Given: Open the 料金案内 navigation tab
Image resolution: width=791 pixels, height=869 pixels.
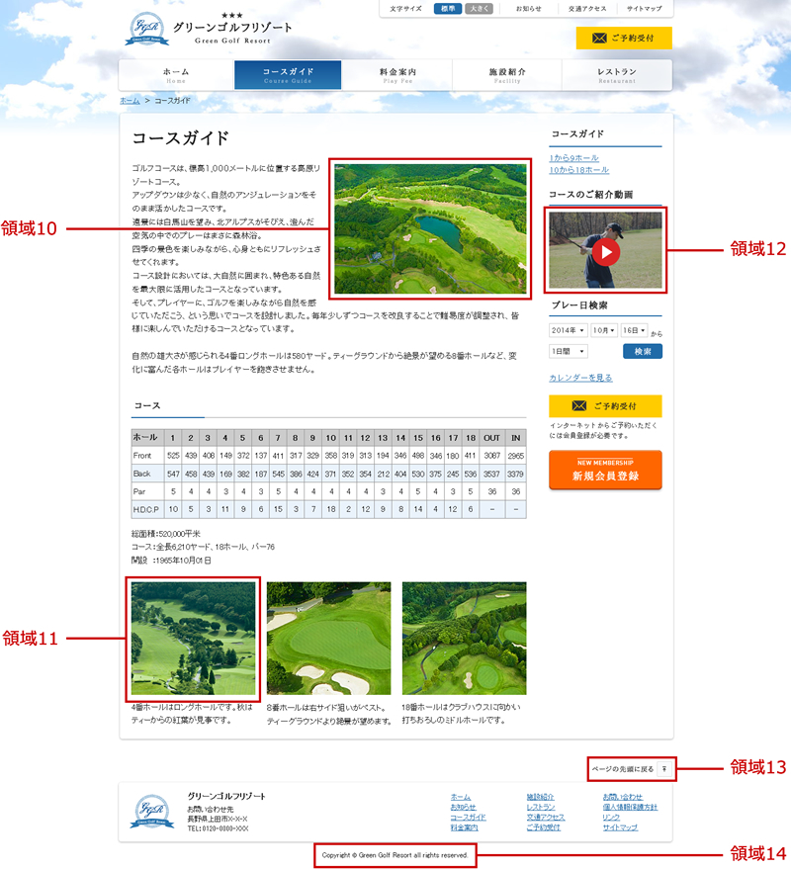Looking at the screenshot, I should tap(395, 74).
